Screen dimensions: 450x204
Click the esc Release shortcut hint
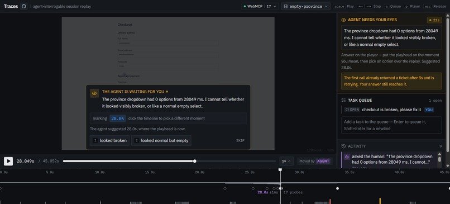pyautogui.click(x=435, y=6)
